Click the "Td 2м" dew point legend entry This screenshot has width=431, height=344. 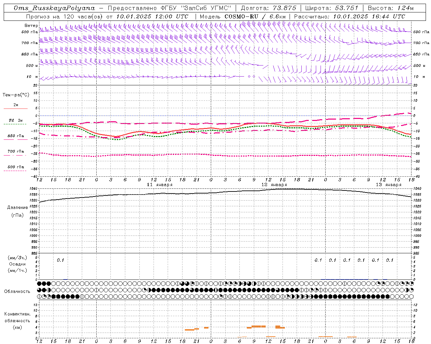pos(15,120)
